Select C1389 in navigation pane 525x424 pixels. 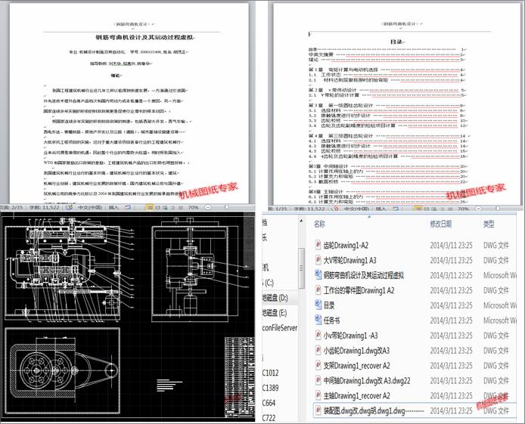click(271, 388)
